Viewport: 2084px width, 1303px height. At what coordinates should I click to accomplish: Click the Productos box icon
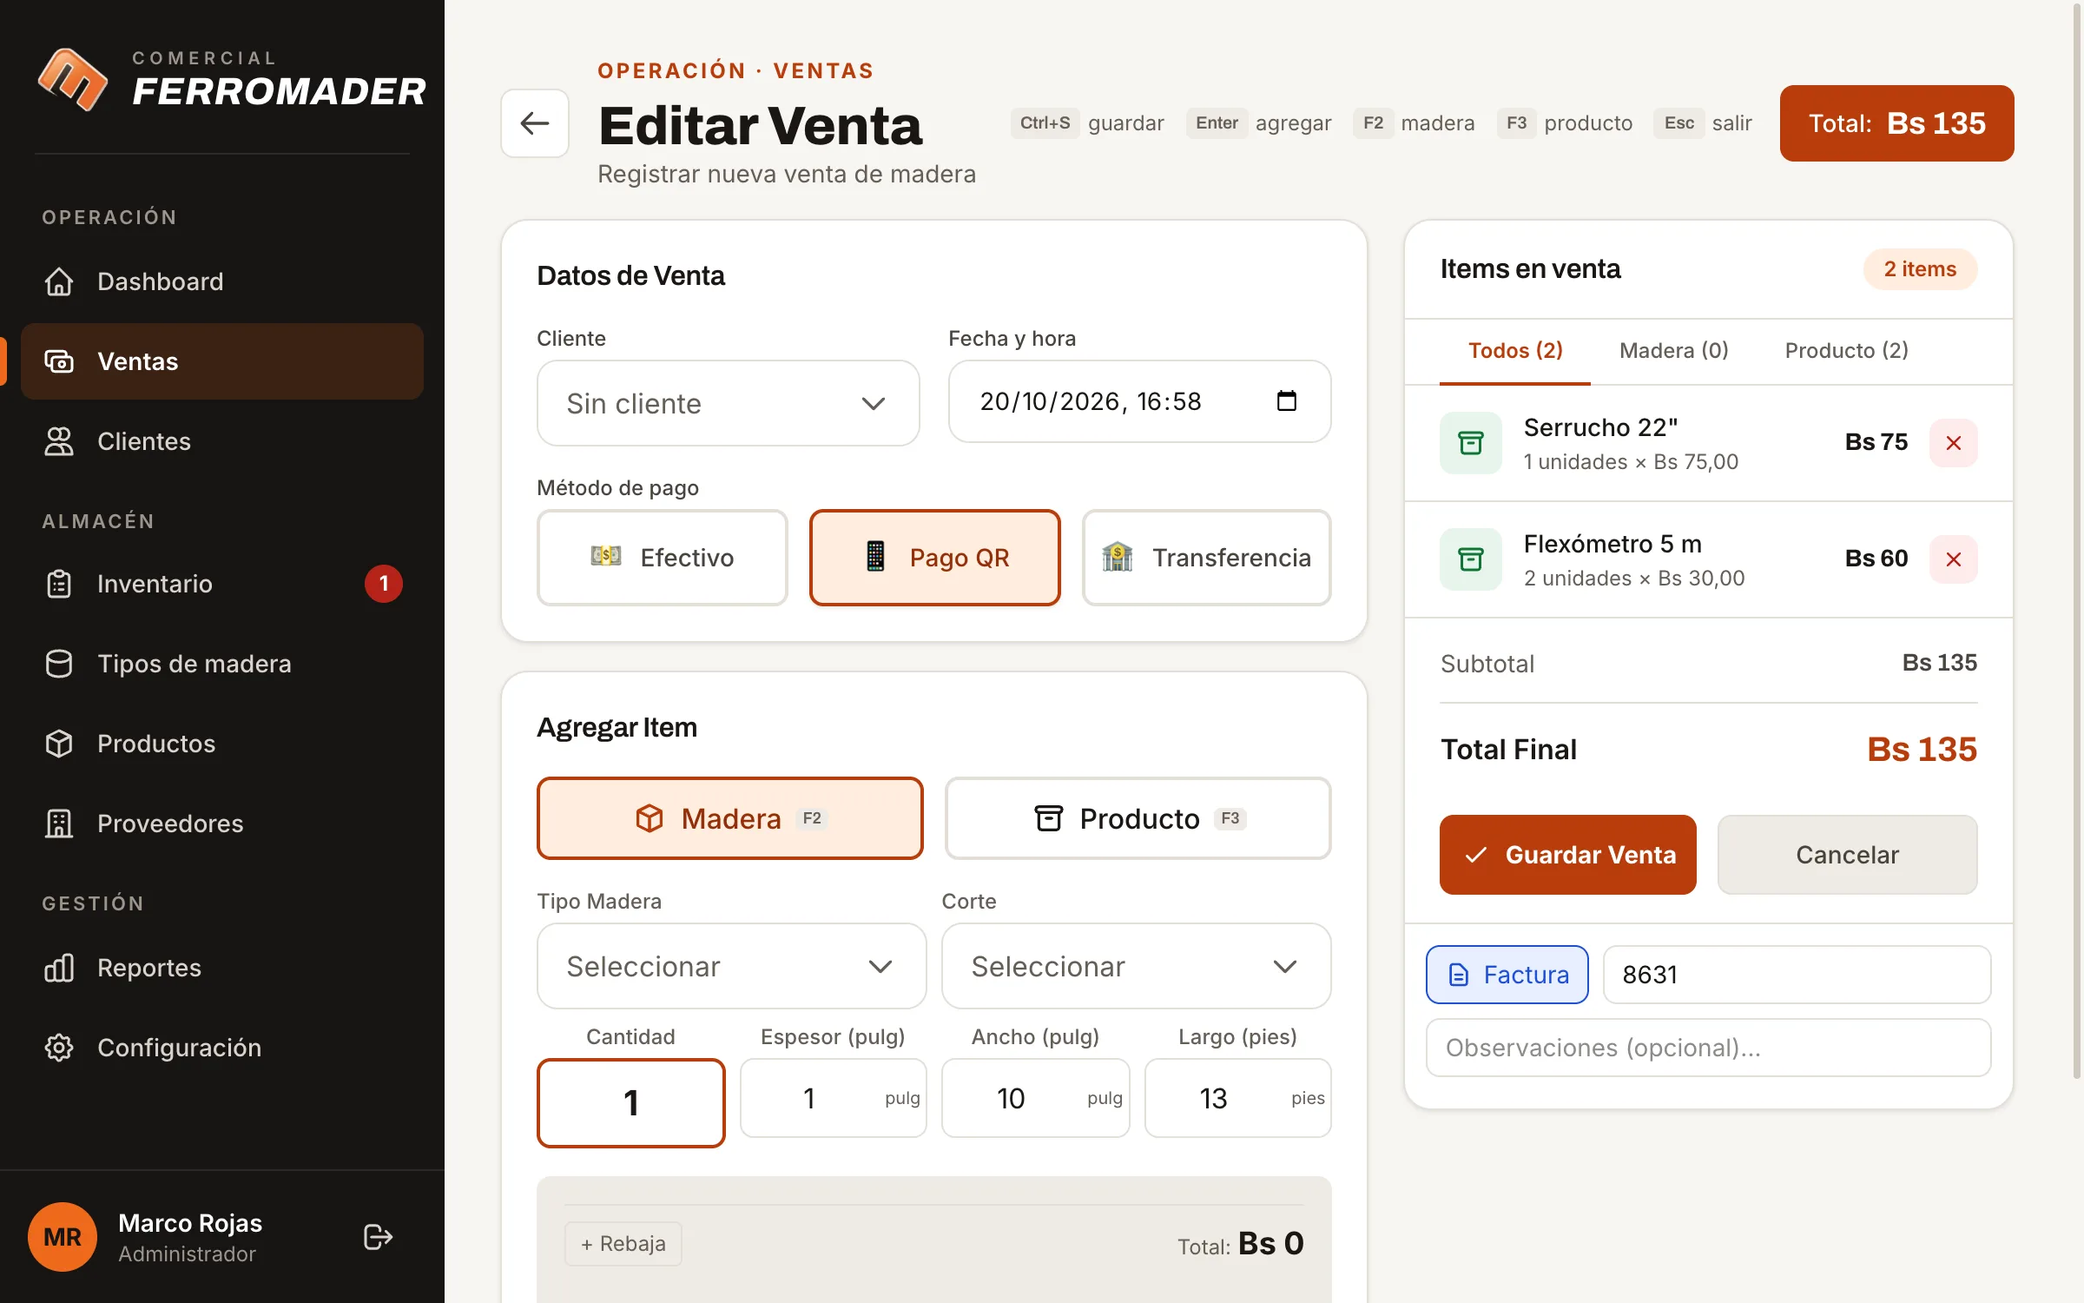point(59,744)
